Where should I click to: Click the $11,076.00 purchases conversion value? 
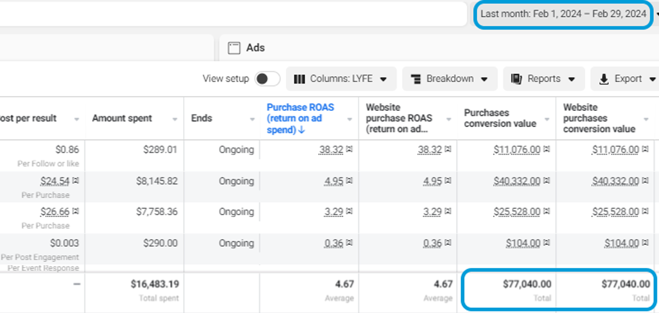tap(517, 150)
